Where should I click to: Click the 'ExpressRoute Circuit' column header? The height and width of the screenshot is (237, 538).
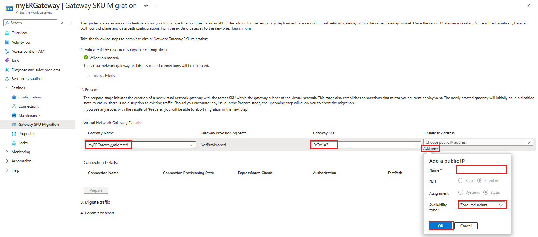click(x=255, y=173)
